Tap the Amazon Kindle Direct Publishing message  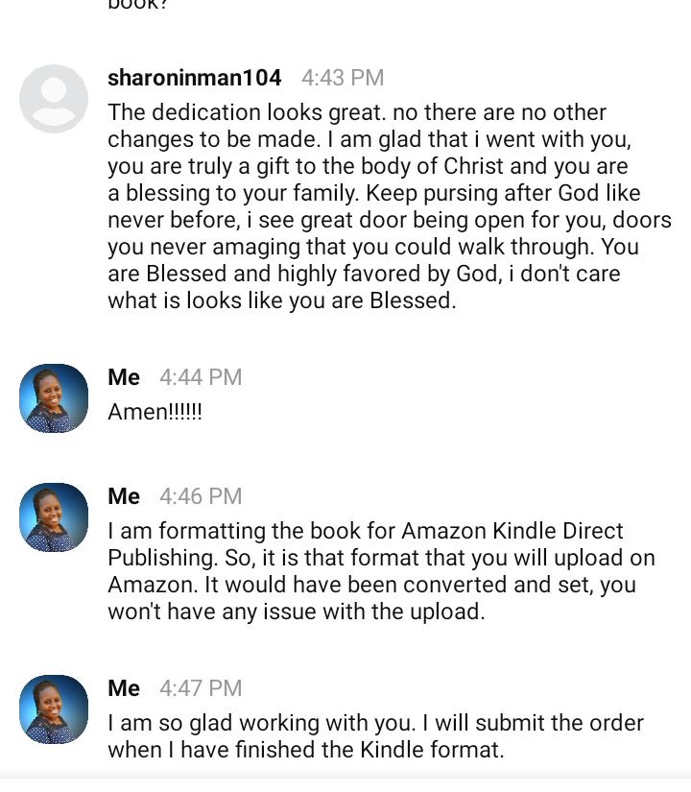click(381, 571)
